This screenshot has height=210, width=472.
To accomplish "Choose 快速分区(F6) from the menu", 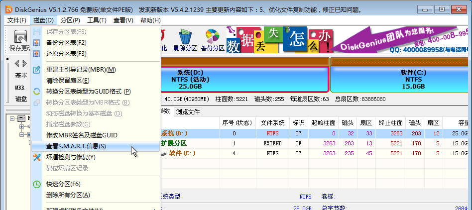I will [x=63, y=184].
